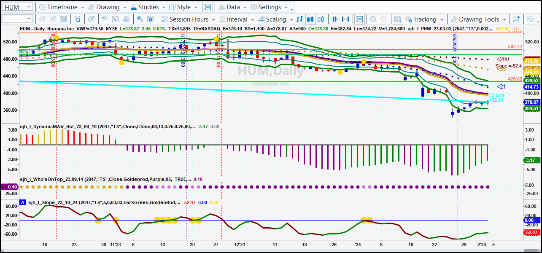Open the empty combo box below HUM
Viewport: 542px width, 253px height.
pyautogui.click(x=17, y=19)
